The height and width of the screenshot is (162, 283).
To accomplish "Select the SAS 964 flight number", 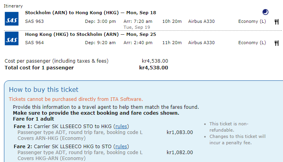I will (x=34, y=43).
